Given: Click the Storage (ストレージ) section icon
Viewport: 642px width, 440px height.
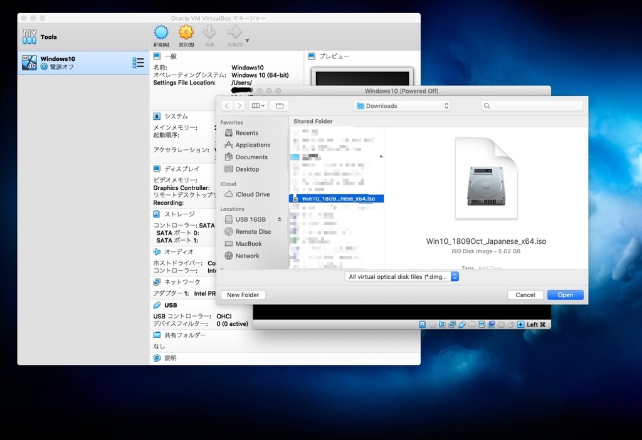Looking at the screenshot, I should pyautogui.click(x=157, y=214).
